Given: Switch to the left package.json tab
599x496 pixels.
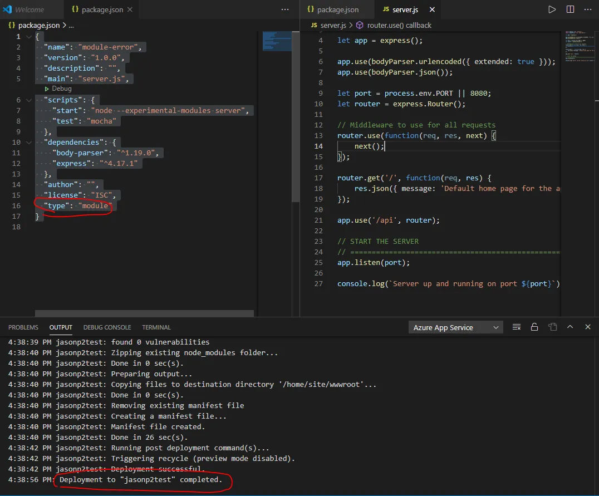Looking at the screenshot, I should (x=102, y=9).
